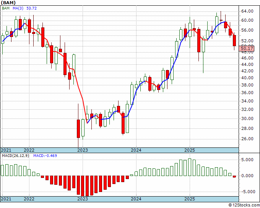Click the 2021 label on price chart axis
This screenshot has width=260, height=208.
click(6, 150)
